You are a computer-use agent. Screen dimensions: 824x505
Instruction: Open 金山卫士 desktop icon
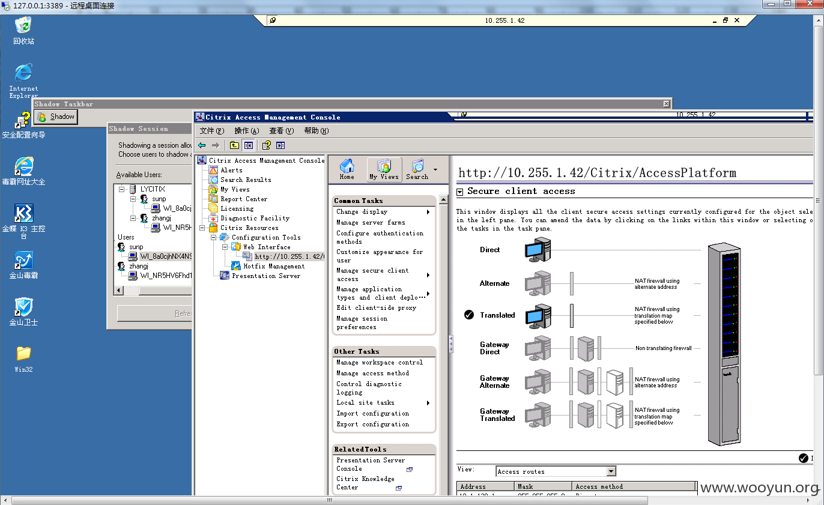23,312
